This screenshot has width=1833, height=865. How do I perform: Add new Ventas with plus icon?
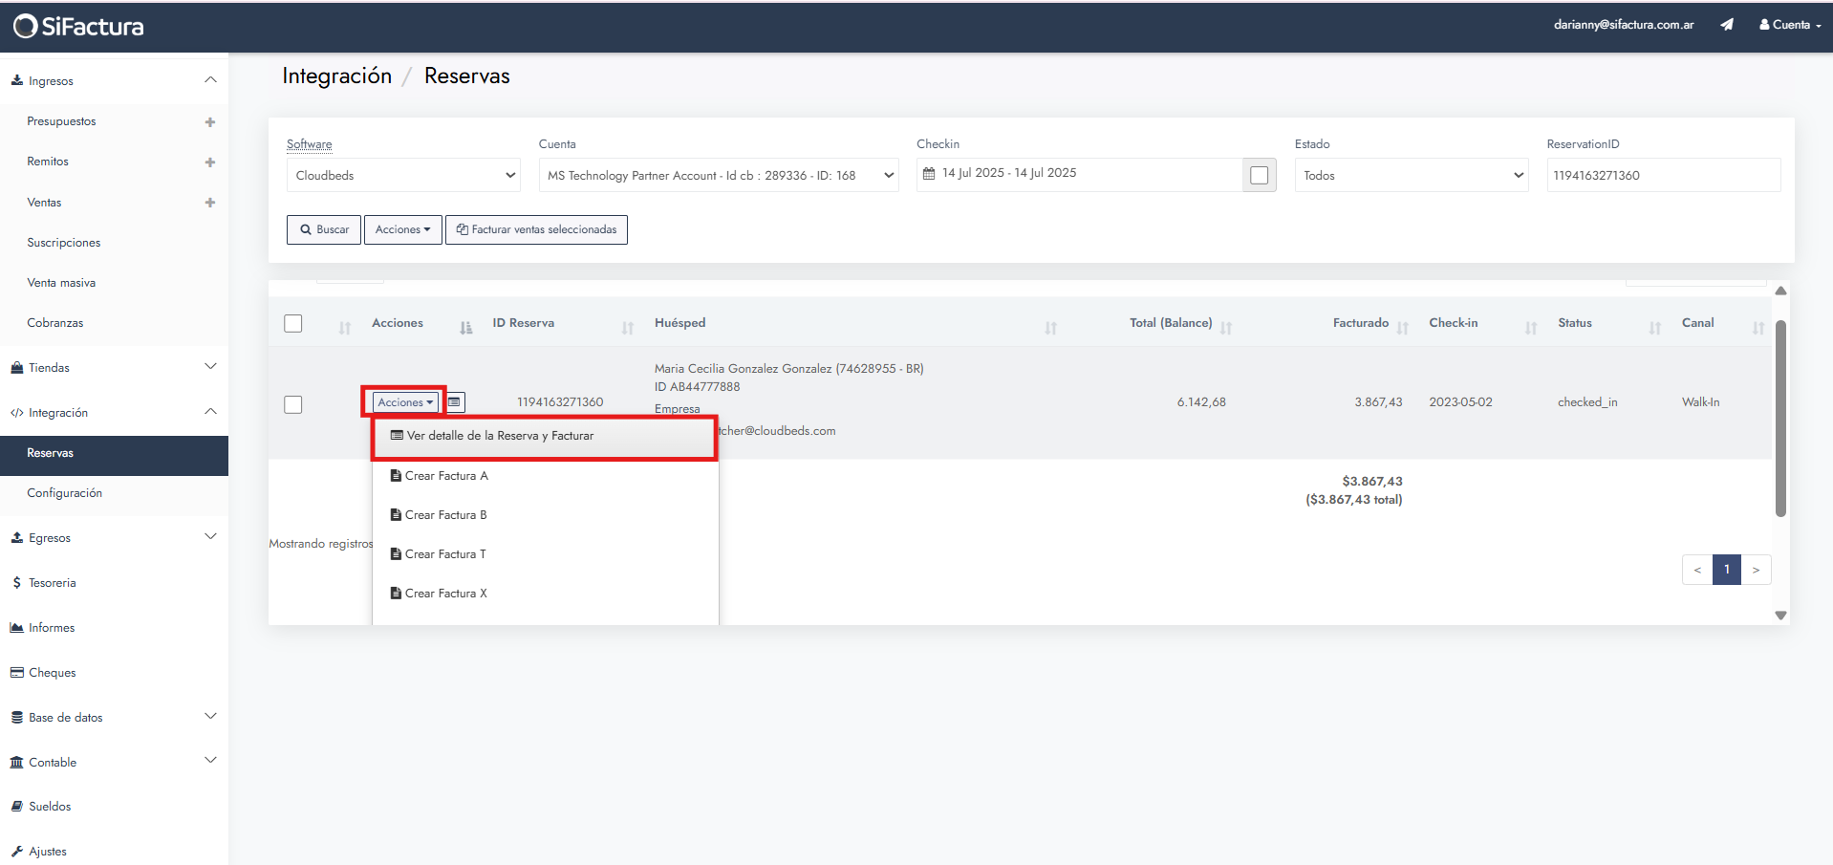coord(210,202)
